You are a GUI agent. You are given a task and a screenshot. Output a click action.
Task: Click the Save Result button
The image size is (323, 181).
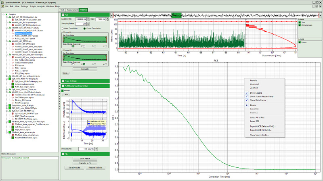pos(85,158)
